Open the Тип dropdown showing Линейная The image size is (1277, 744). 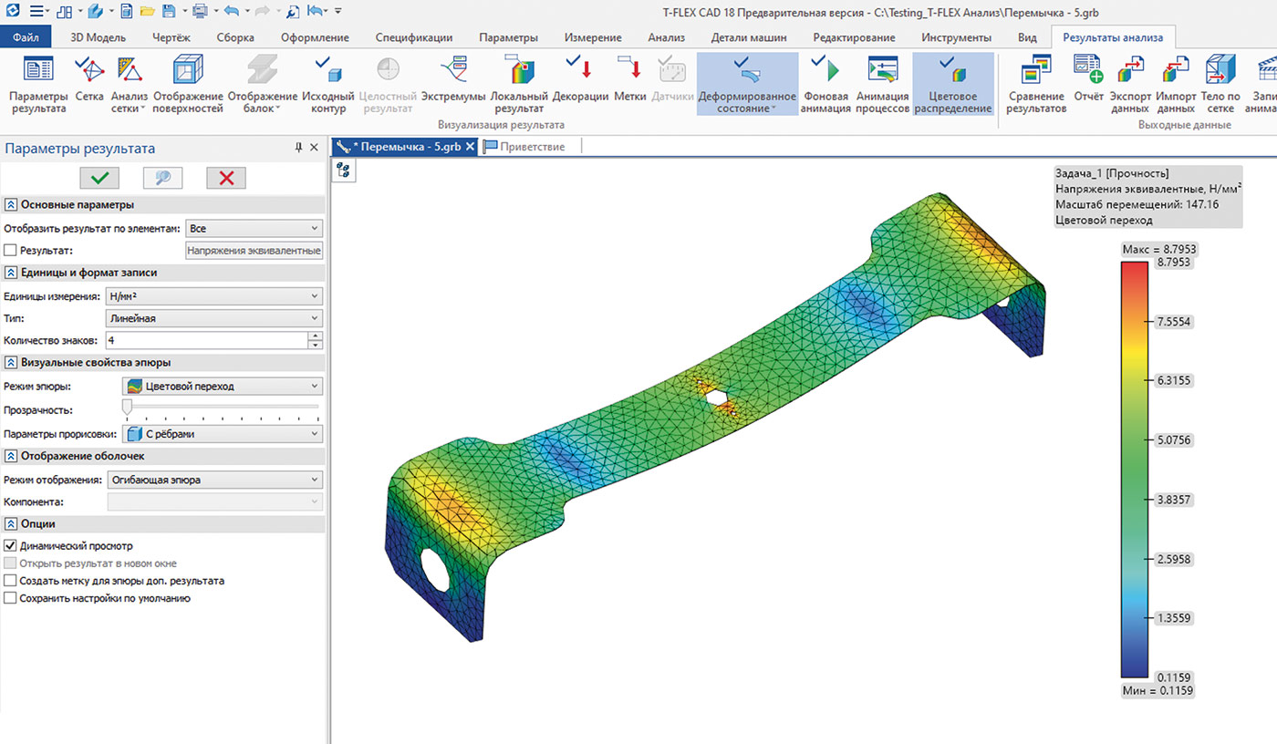pos(214,318)
